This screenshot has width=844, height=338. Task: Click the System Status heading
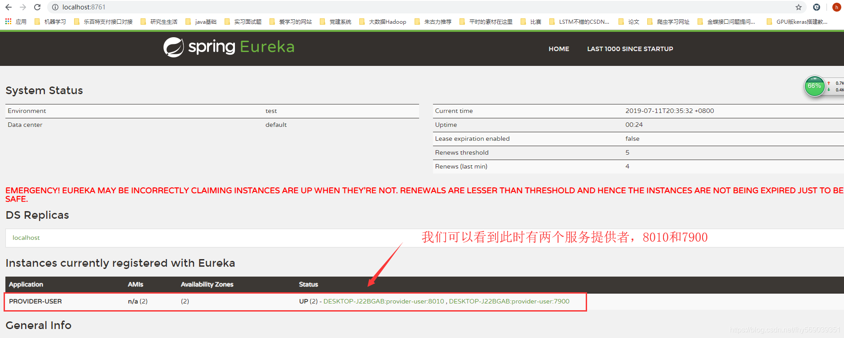click(44, 91)
